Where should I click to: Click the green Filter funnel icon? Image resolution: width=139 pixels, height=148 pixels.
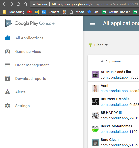(x=90, y=45)
